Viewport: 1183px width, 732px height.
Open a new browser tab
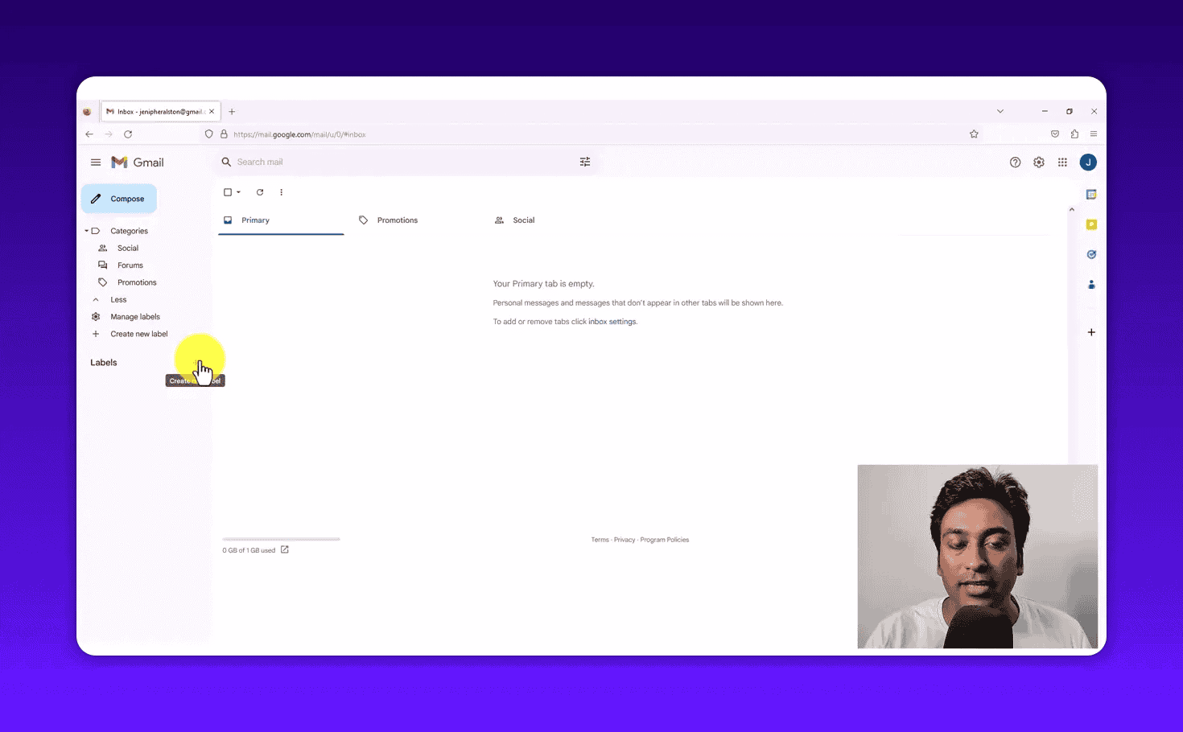[x=232, y=112]
